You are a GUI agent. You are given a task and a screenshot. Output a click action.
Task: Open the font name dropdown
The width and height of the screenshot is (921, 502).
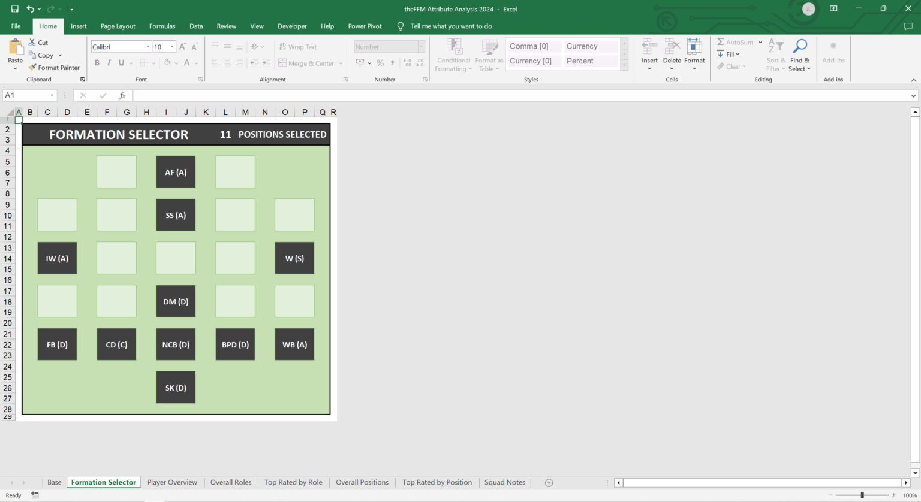pos(148,46)
